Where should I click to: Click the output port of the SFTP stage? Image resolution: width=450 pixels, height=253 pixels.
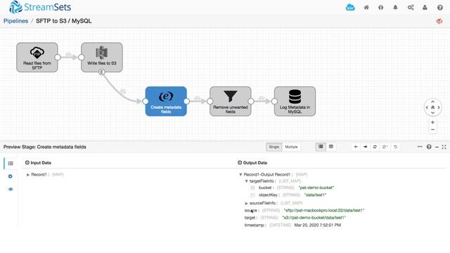click(58, 58)
